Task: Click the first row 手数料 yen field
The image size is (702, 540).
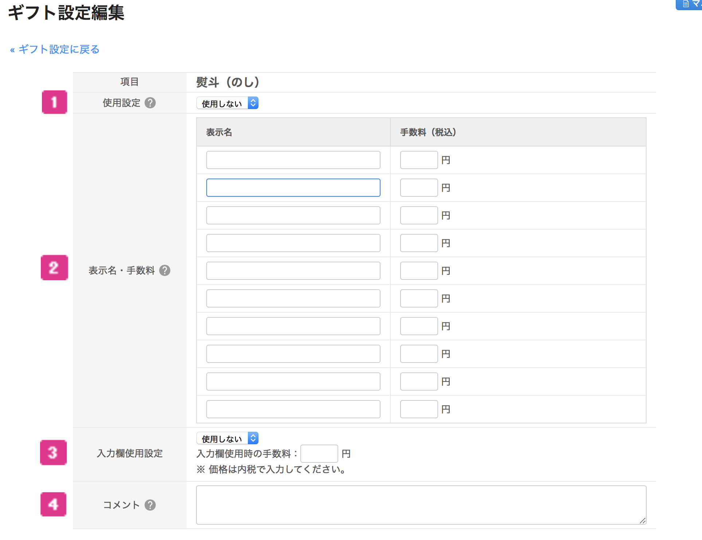Action: 419,160
